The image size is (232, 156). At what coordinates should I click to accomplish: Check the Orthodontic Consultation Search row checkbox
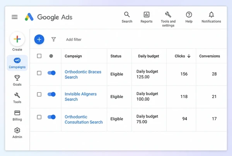(39, 117)
